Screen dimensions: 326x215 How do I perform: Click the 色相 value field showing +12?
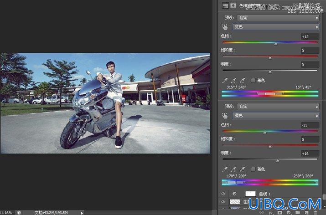[x=310, y=36]
